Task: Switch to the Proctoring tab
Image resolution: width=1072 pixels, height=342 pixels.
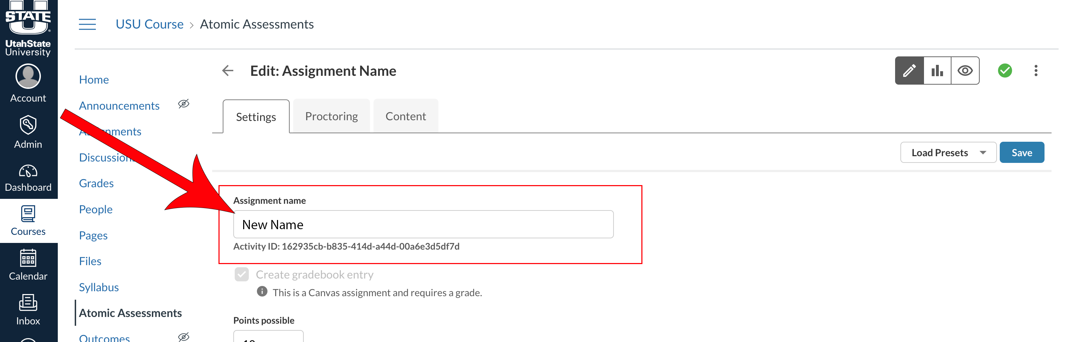Action: [x=331, y=116]
